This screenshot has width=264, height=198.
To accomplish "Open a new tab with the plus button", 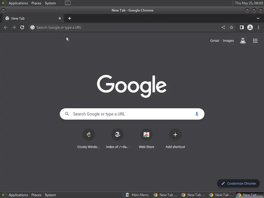I will [x=70, y=18].
